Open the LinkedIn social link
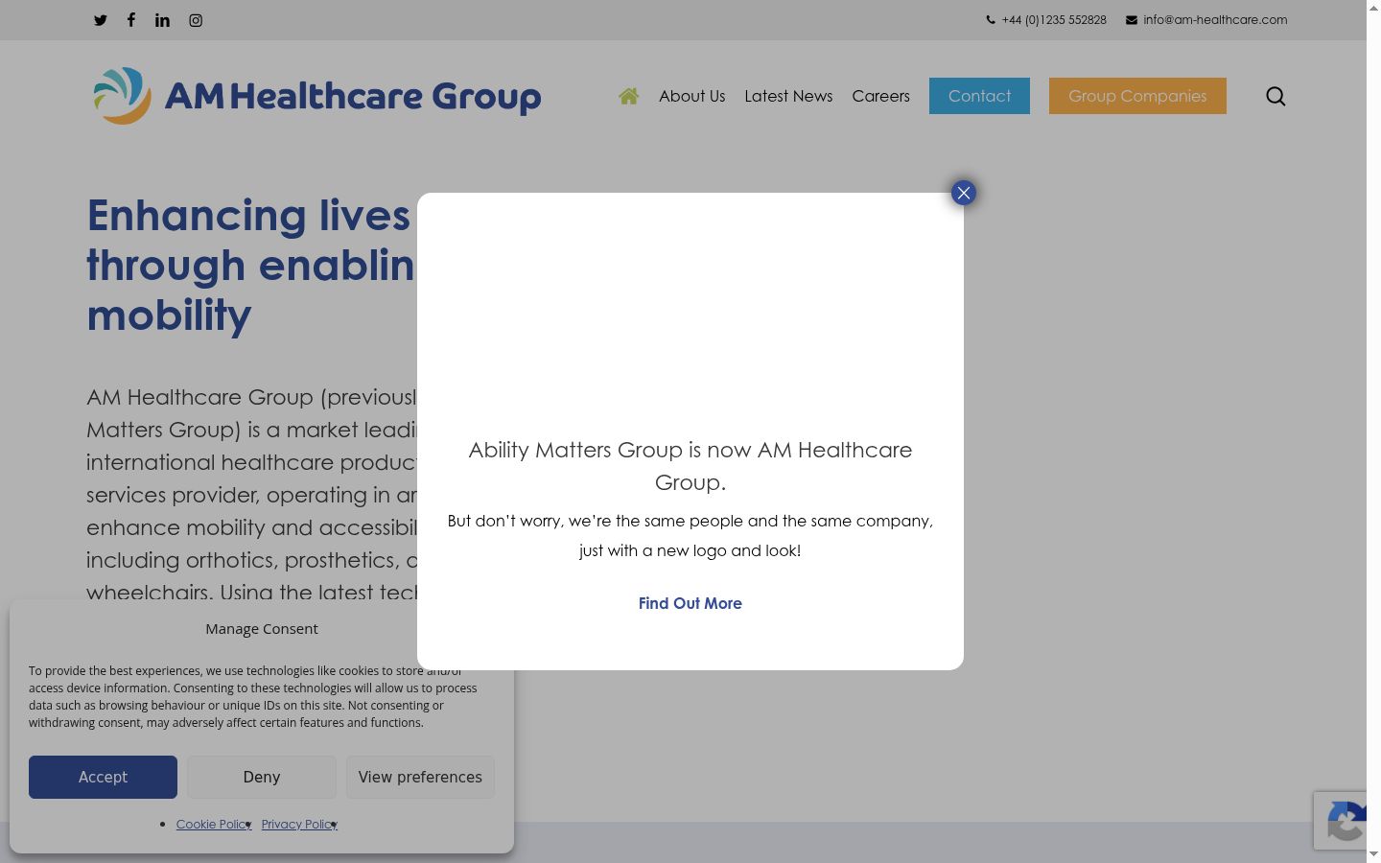 tap(162, 20)
